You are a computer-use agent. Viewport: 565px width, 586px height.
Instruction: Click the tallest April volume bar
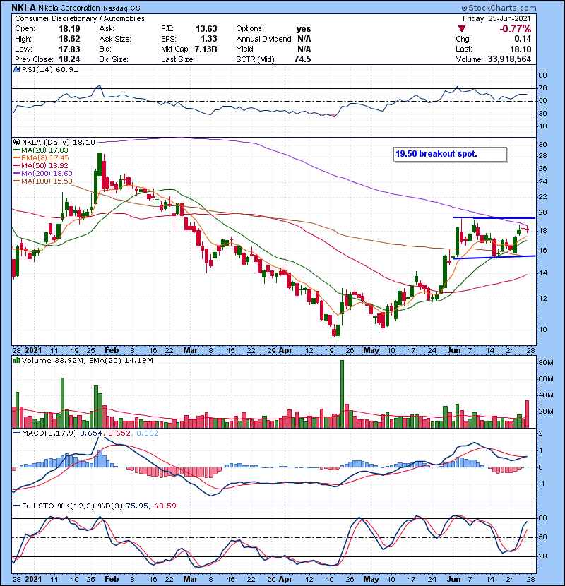pos(342,394)
